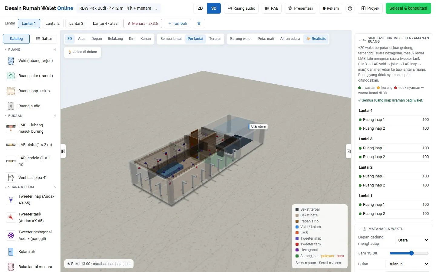Select the Ventilasi pipa 4" icon
The image size is (436, 272).
[x=11, y=177]
